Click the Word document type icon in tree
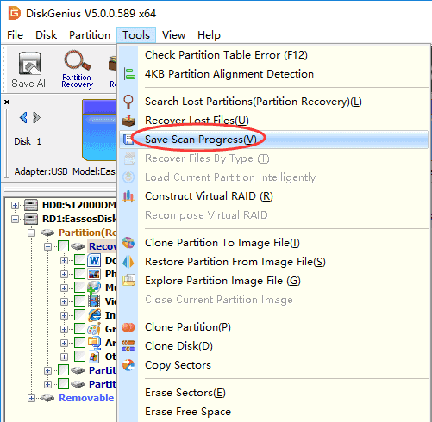The width and height of the screenshot is (432, 422). pyautogui.click(x=94, y=260)
